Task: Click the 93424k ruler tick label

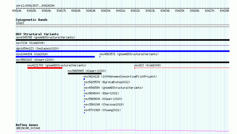Action: 165,11
